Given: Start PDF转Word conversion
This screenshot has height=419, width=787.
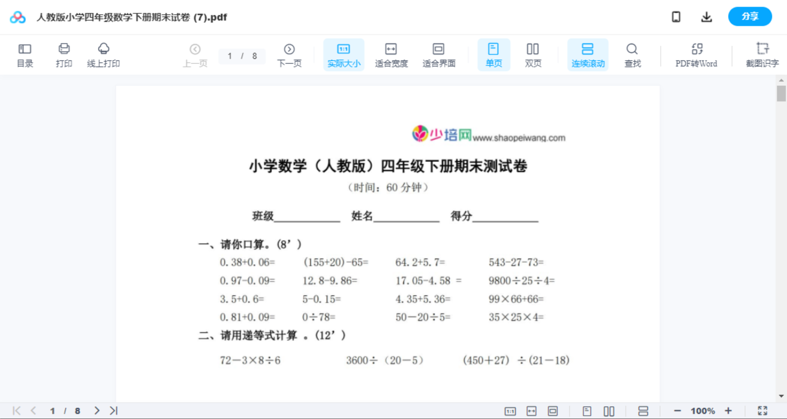Looking at the screenshot, I should point(696,54).
